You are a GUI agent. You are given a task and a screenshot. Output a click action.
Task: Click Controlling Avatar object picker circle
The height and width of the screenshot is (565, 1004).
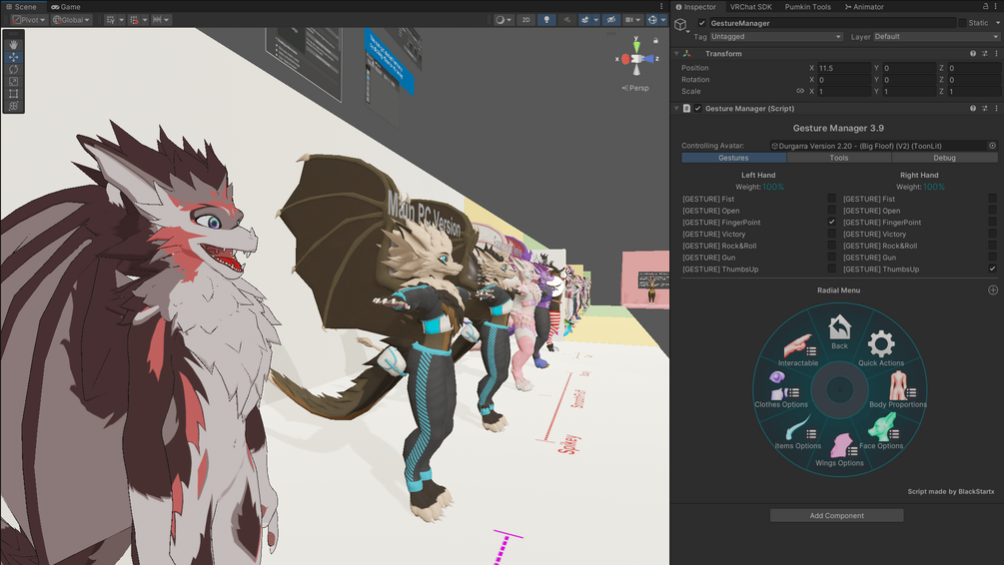click(992, 146)
